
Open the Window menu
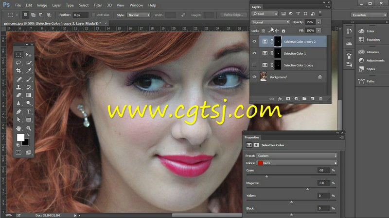[x=136, y=5]
